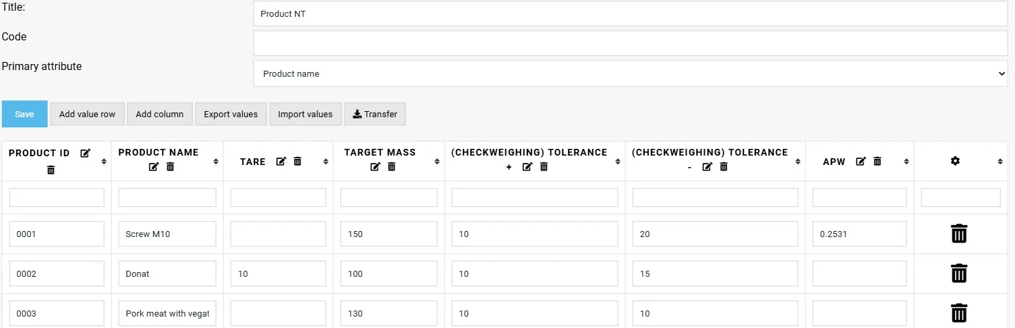Select product ID cell 0002
The image size is (1015, 328).
(x=57, y=273)
